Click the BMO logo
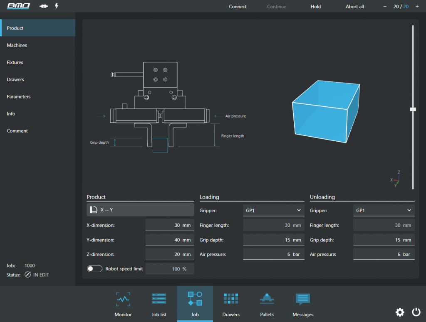This screenshot has width=426, height=322. [x=18, y=6]
